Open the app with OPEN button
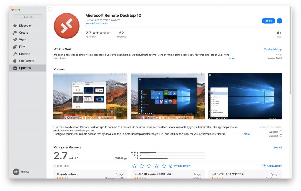Screen dimensions: 301x191 pos(268,21)
